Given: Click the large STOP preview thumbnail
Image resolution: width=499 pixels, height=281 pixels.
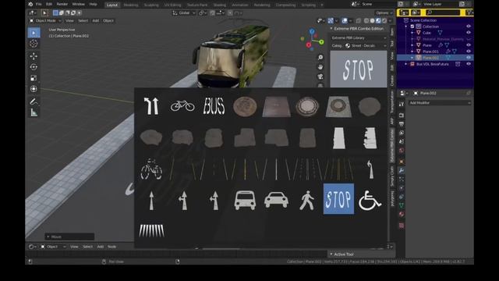Looking at the screenshot, I should (359, 69).
